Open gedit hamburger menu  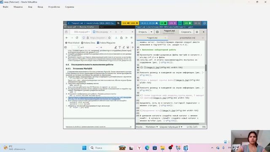tap(197, 32)
